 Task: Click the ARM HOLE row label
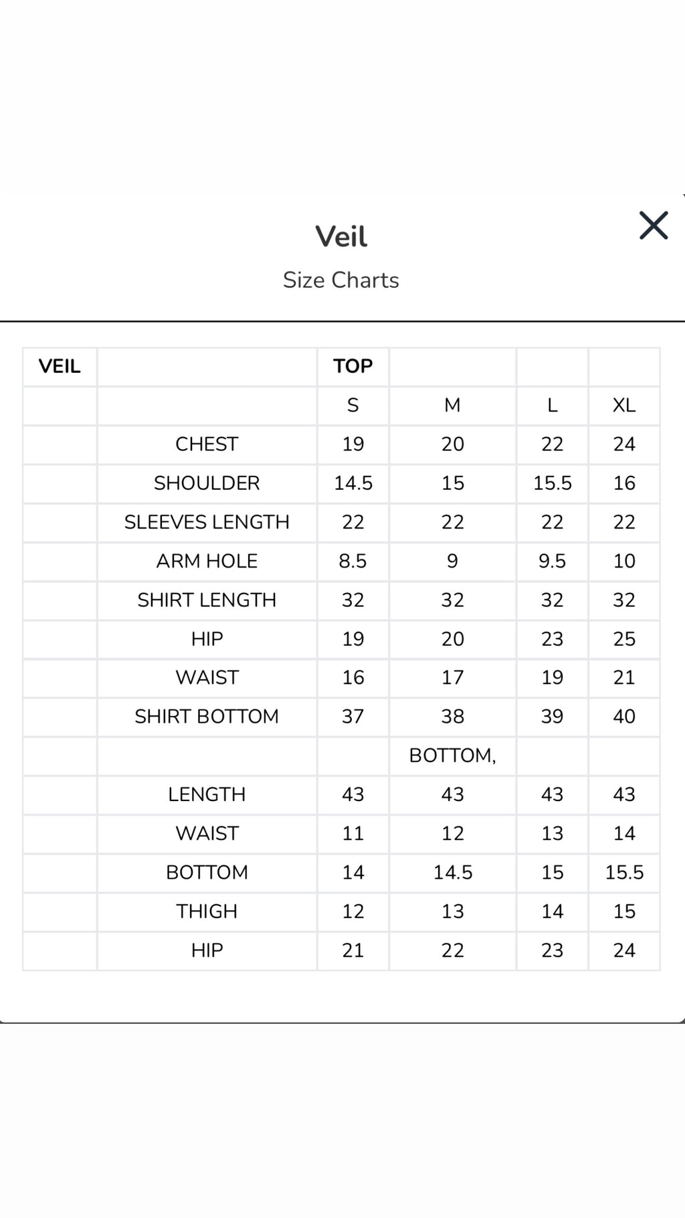(x=207, y=561)
